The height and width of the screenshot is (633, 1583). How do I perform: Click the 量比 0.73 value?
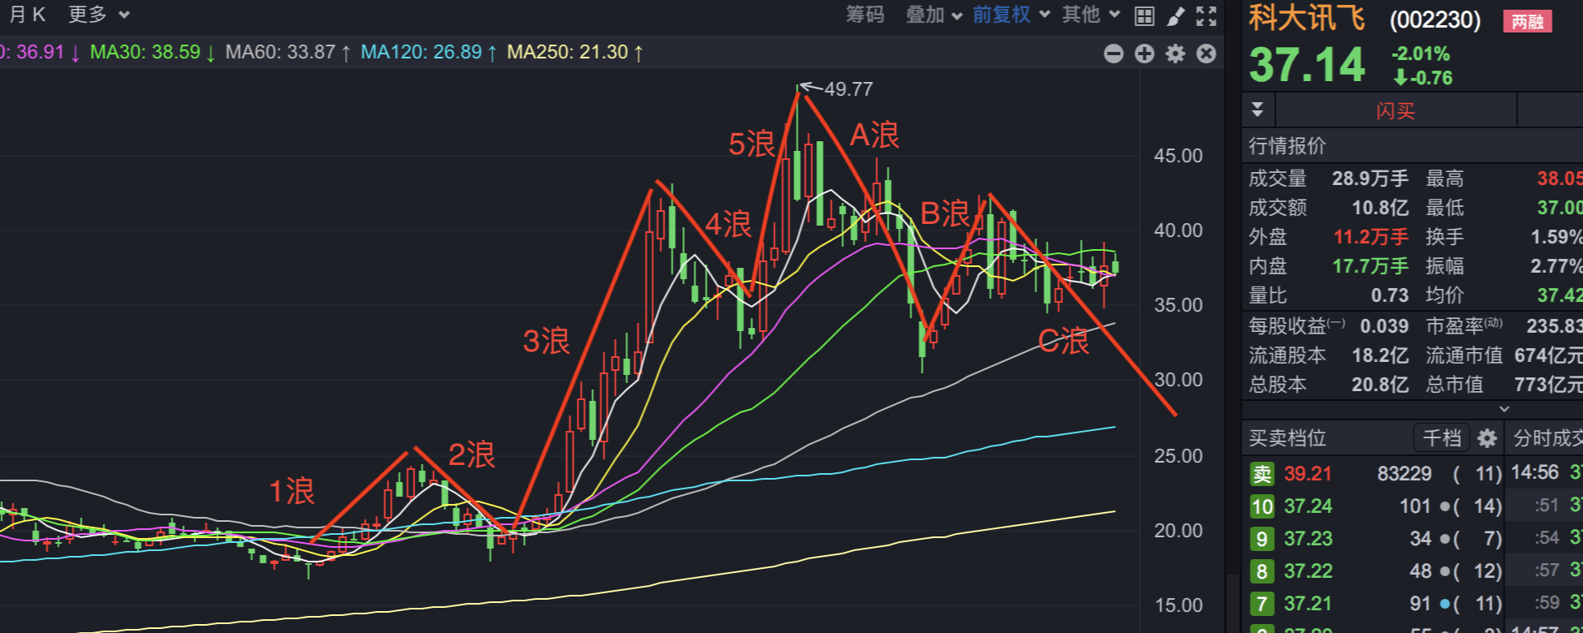[1390, 295]
